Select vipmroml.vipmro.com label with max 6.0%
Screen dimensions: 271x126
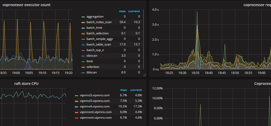click(96, 112)
